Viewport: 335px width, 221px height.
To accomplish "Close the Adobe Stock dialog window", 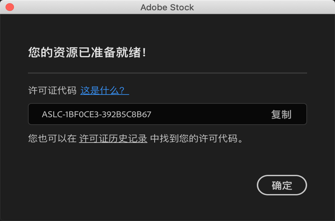I will pos(10,7).
